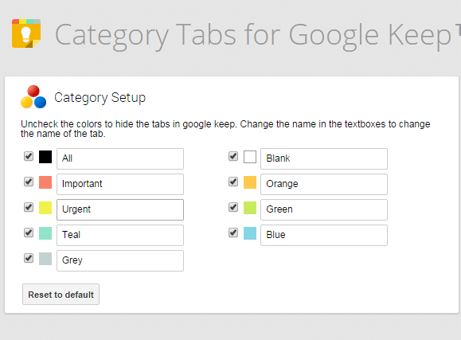Click the Google Keep lightbulb logo icon

pyautogui.click(x=26, y=33)
